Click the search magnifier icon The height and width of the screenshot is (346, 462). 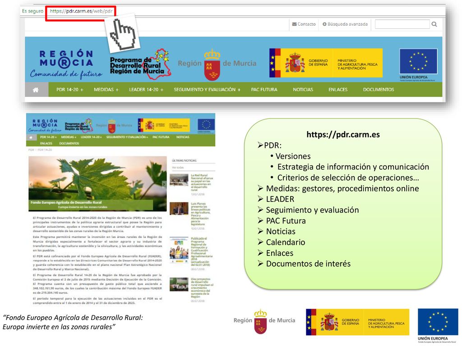[434, 24]
